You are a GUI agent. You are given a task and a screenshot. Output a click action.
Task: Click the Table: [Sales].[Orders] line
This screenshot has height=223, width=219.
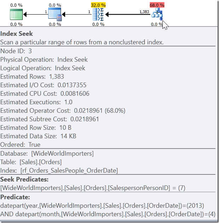click(31, 162)
